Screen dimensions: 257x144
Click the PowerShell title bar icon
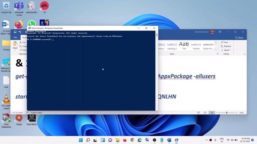(x=29, y=28)
